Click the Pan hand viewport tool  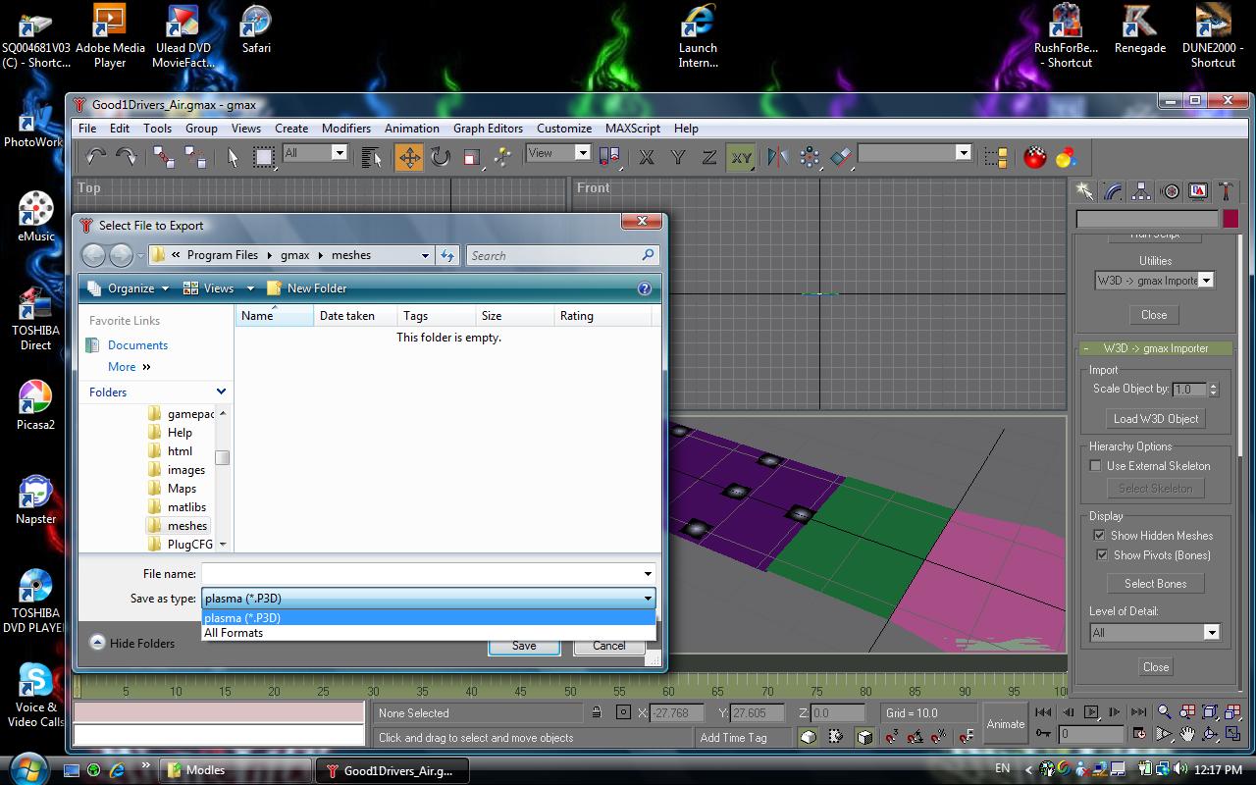coord(1187,734)
